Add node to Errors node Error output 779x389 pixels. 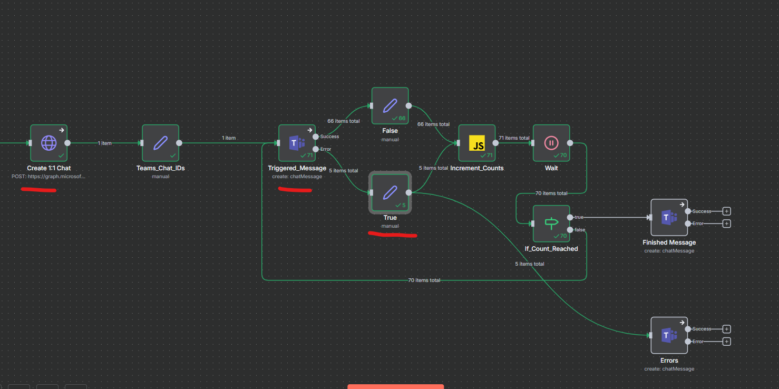coord(727,342)
